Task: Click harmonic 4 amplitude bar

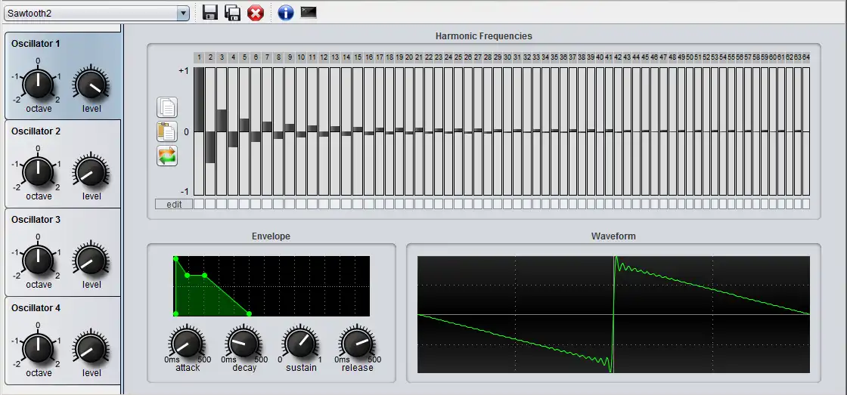Action: point(233,131)
